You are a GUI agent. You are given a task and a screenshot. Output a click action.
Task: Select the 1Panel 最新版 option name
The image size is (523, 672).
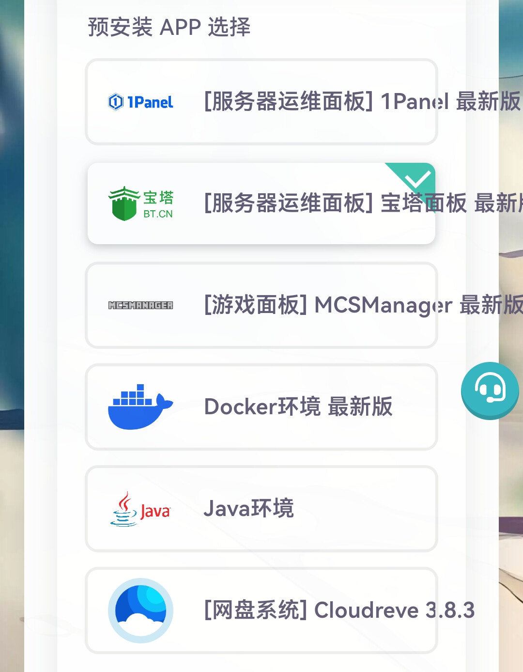point(451,102)
